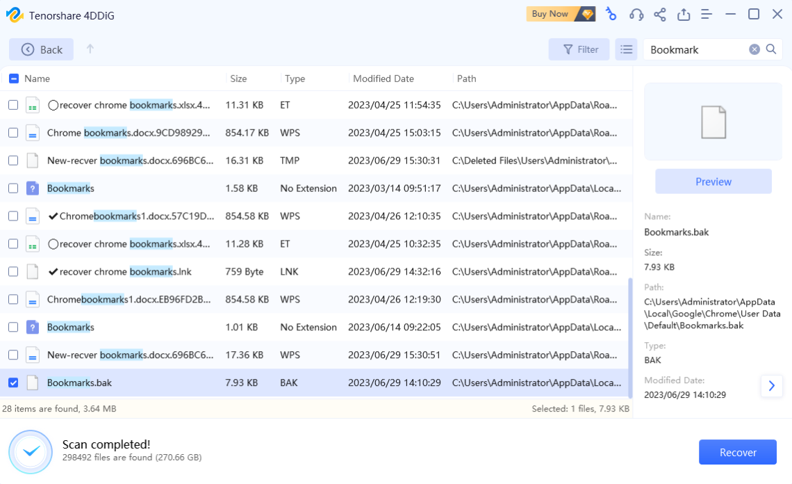
Task: Click the Modified Date column header
Action: pyautogui.click(x=383, y=78)
